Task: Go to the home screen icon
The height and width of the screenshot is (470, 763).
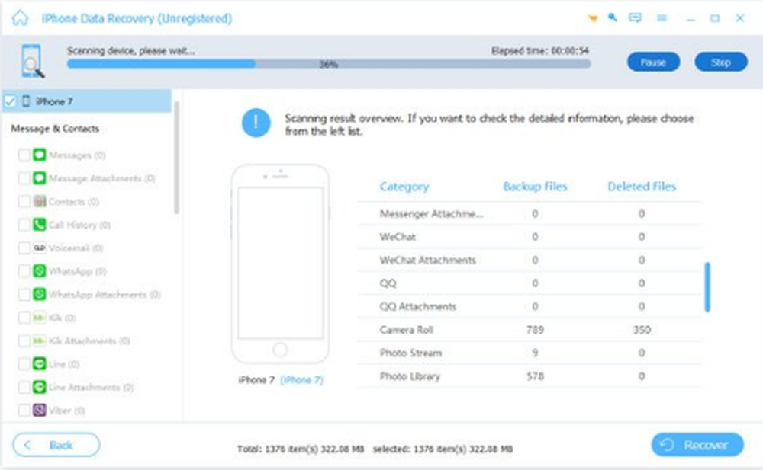Action: coord(20,18)
